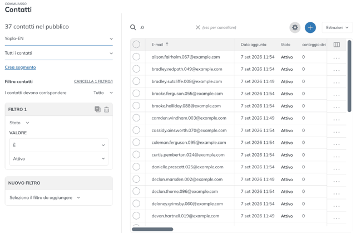Open row menu for alison.fairholm.067
The width and height of the screenshot is (356, 233).
pyautogui.click(x=337, y=58)
